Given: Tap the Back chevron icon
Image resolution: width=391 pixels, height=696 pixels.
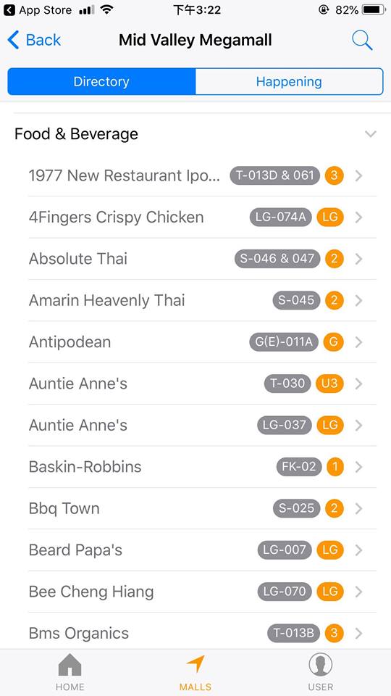Looking at the screenshot, I should (x=13, y=40).
